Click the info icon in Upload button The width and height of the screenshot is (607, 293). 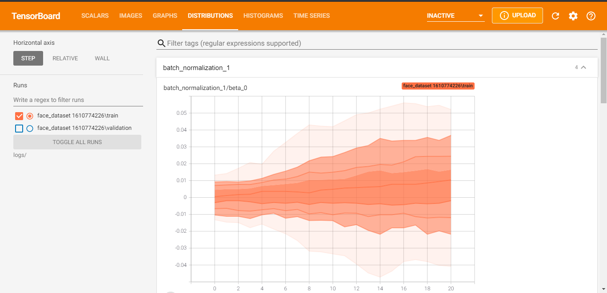(504, 16)
